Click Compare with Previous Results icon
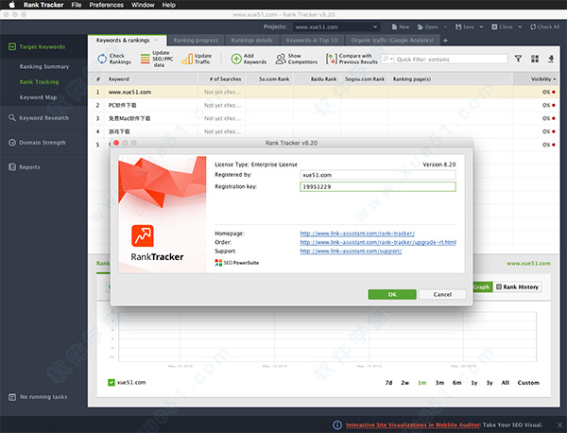Image resolution: width=567 pixels, height=433 pixels. tap(332, 59)
